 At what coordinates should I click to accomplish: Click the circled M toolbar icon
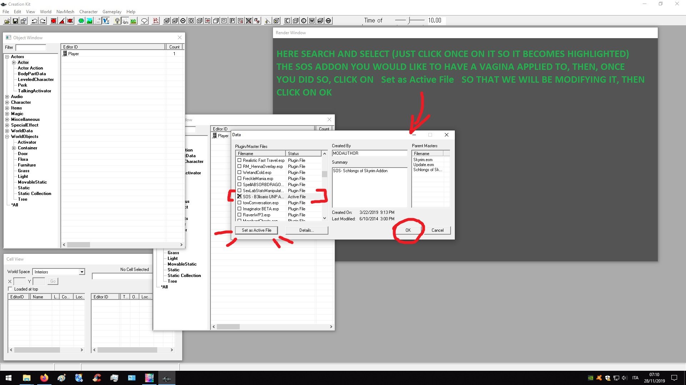click(183, 21)
